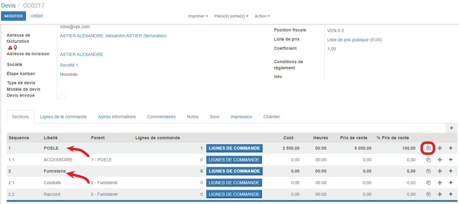Click move icon on POELE row
Viewport: 459px width, 204px height.
(440, 148)
